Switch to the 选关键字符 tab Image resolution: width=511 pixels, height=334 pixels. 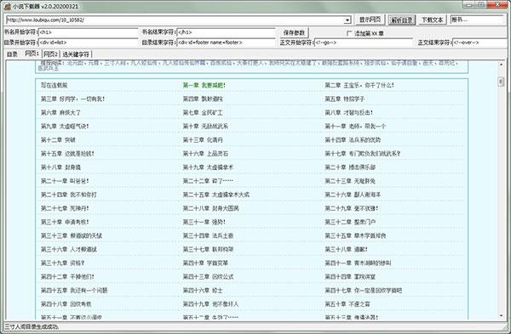click(76, 54)
